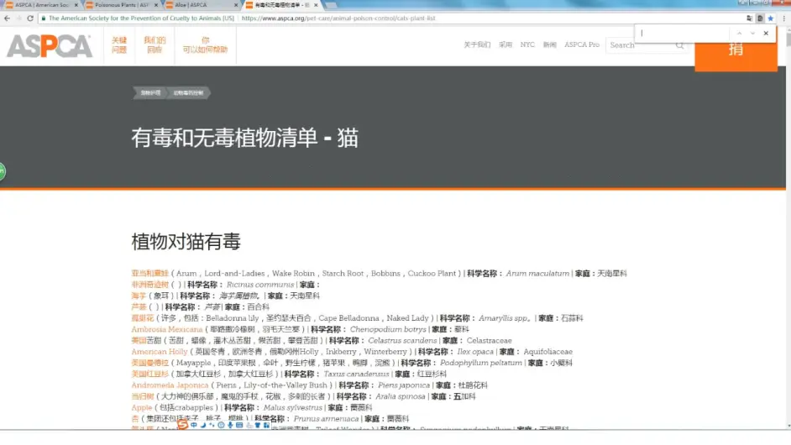Screen dimensions: 791x445
Task: Open the Andromeda Japonica plant link
Action: pos(170,385)
